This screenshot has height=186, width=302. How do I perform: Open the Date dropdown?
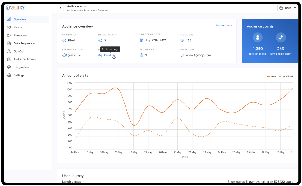click(x=287, y=8)
